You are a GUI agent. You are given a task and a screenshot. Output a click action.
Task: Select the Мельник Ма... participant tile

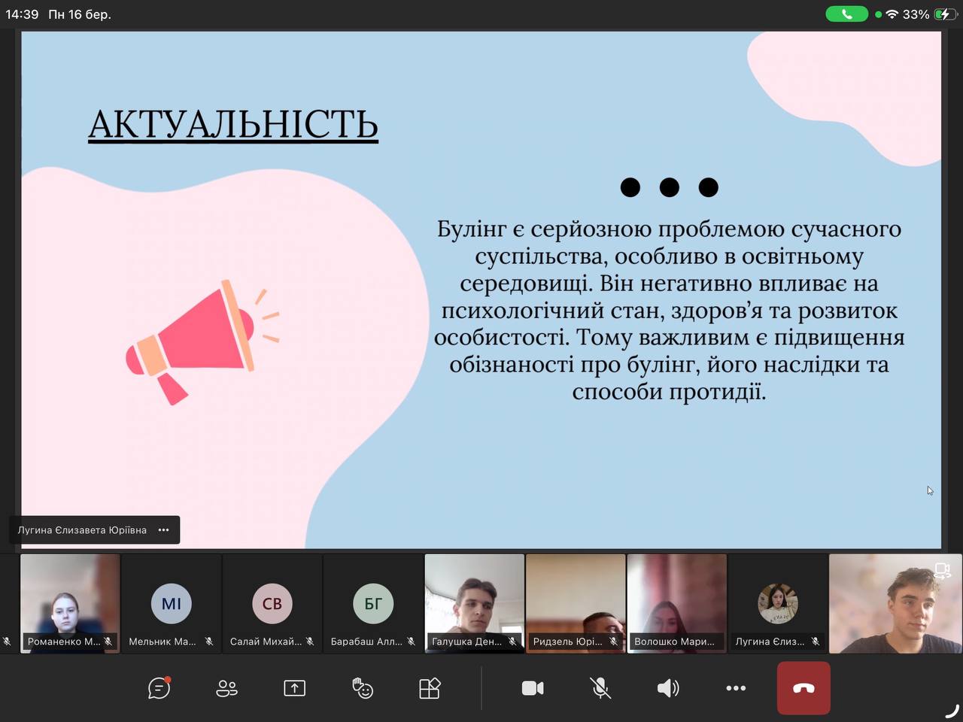coord(172,603)
